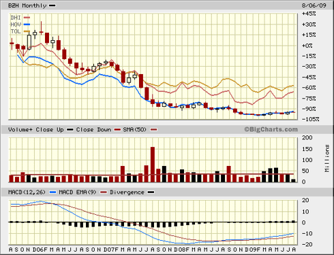Click the 08 year marker on time axis
Screen dimensions: 334x255
tap(181, 250)
